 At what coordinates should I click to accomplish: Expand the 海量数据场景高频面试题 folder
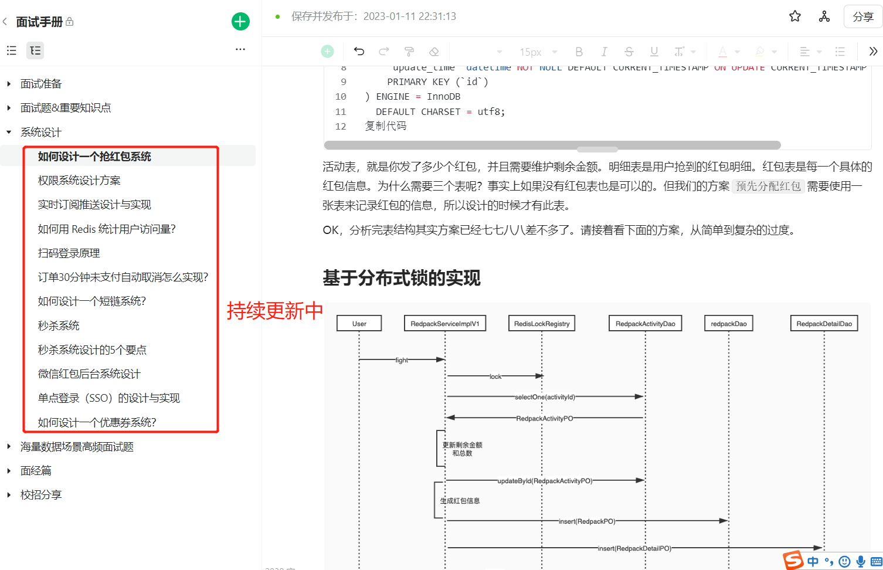tap(9, 447)
